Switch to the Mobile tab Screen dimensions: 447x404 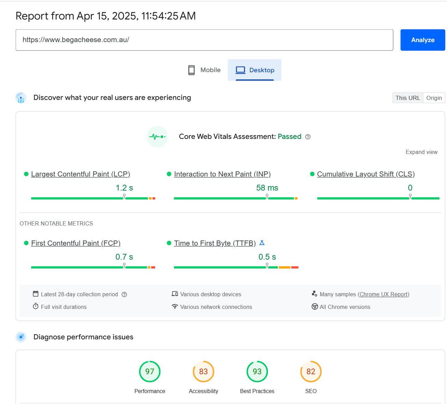coord(204,70)
